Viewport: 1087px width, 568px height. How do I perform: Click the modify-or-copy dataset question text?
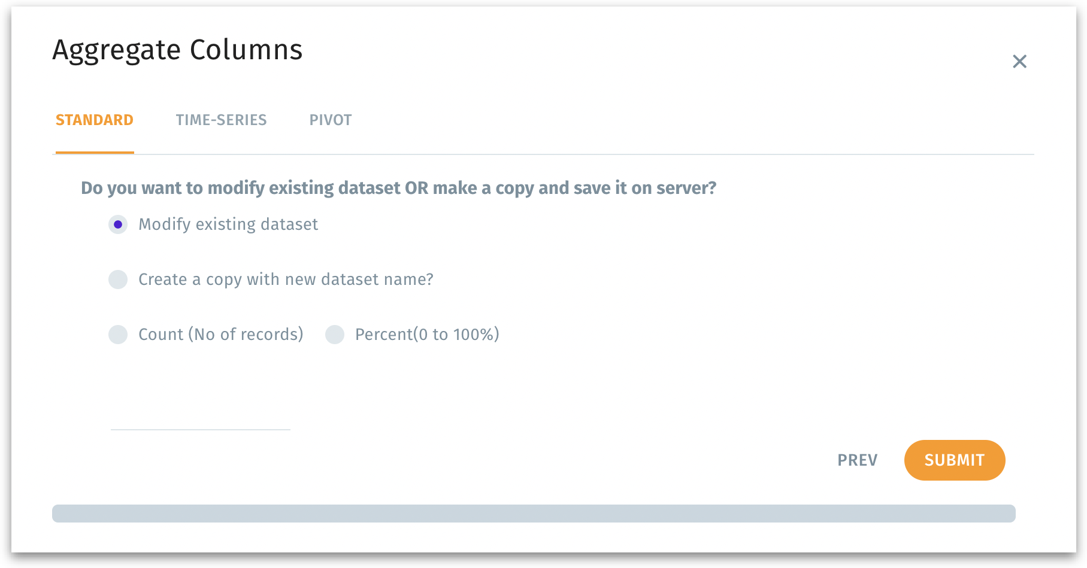click(398, 189)
